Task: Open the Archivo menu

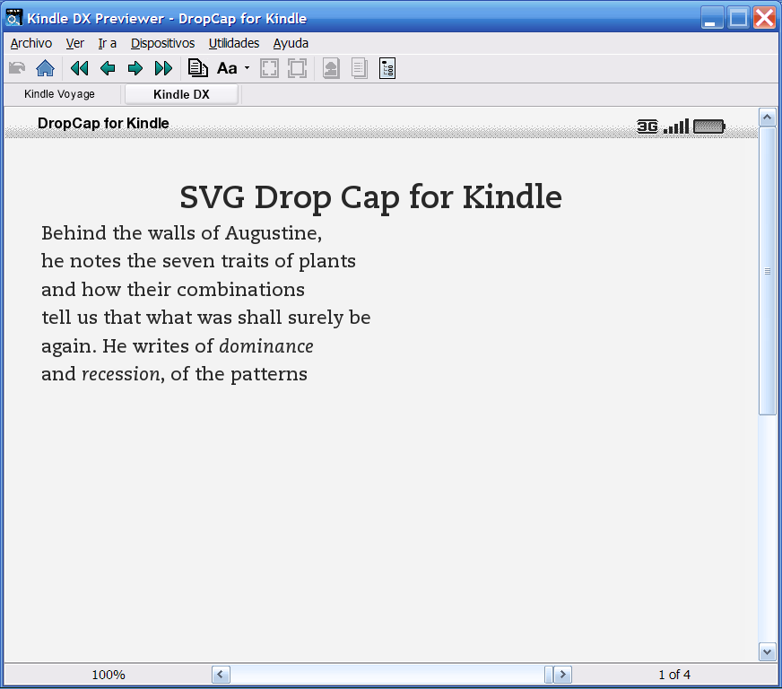Action: [x=30, y=43]
